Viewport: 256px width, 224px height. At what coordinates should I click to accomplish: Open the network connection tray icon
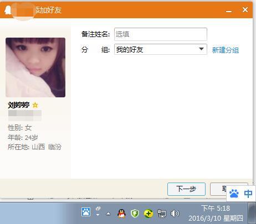[162, 213]
